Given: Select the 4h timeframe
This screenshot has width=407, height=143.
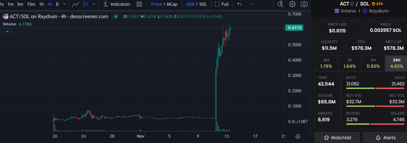Looking at the screenshot, I should tap(50, 4).
